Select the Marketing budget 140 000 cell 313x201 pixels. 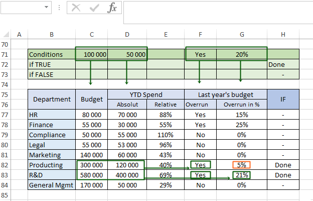click(x=92, y=155)
